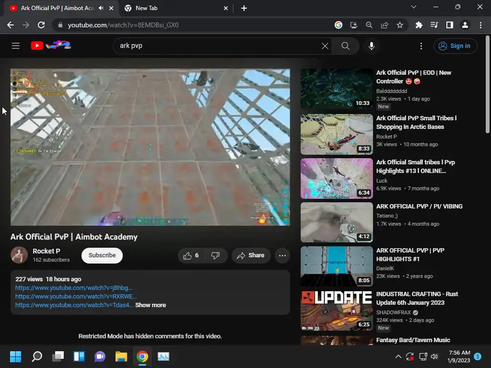Click Google icon in address bar
This screenshot has height=368, width=491.
[339, 25]
